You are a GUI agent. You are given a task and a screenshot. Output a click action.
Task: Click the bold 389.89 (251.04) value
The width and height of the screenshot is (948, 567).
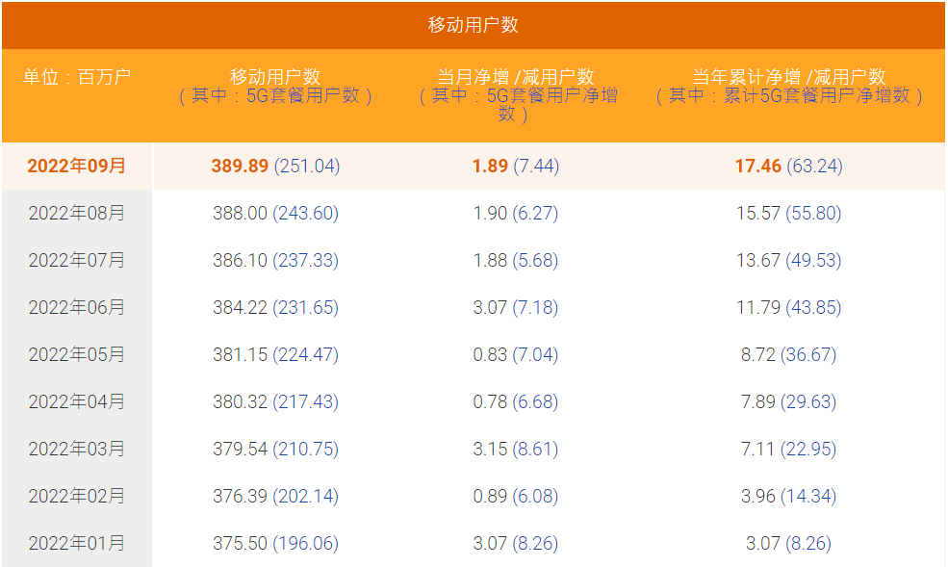tap(275, 166)
